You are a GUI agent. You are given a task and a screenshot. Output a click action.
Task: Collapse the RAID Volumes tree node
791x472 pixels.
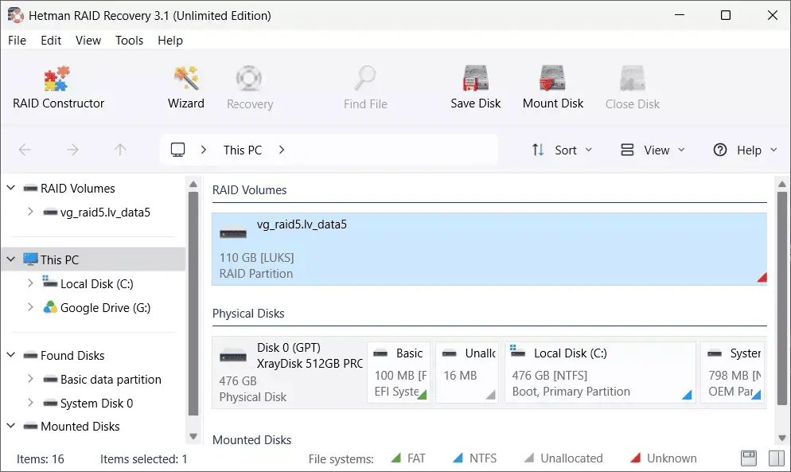pos(10,188)
